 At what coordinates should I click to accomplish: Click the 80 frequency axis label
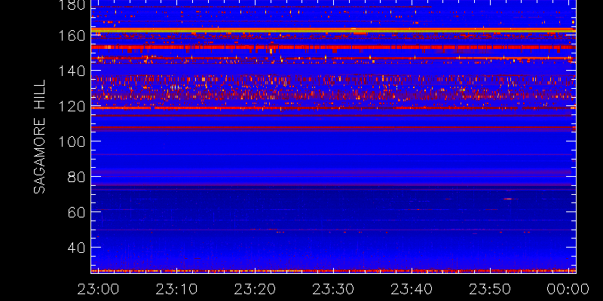pyautogui.click(x=77, y=177)
